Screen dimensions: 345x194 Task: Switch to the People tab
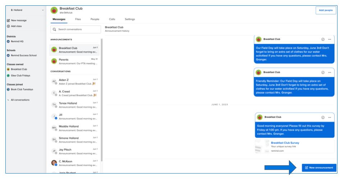pyautogui.click(x=95, y=19)
